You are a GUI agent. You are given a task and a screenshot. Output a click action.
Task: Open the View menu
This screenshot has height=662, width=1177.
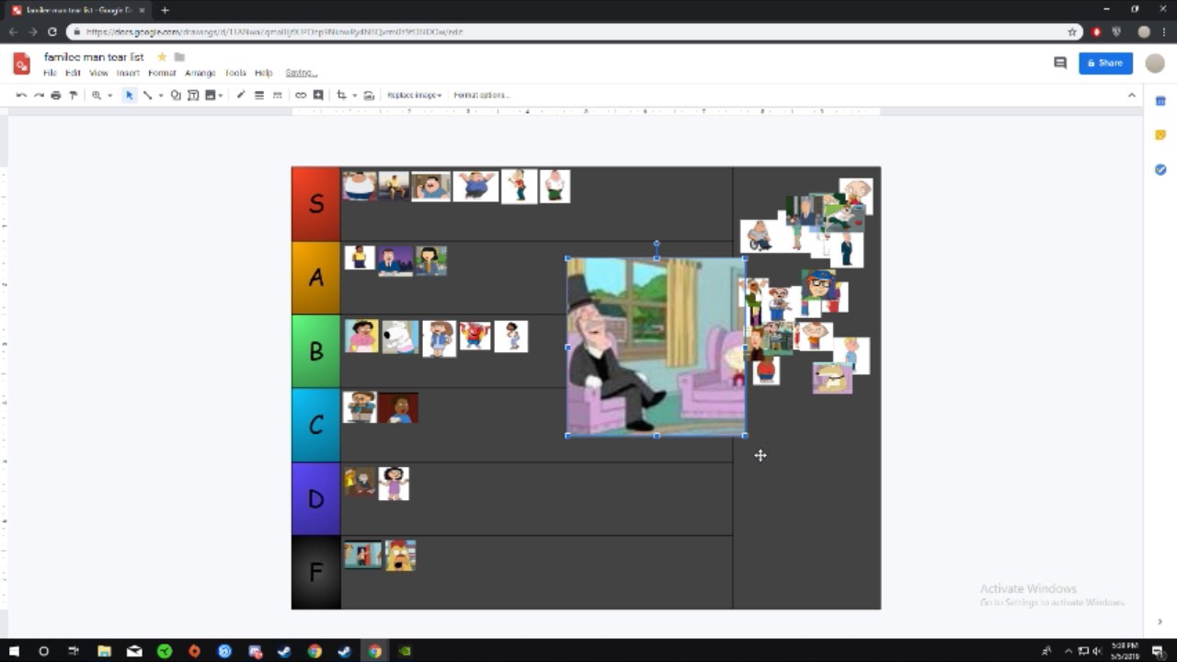(x=98, y=73)
